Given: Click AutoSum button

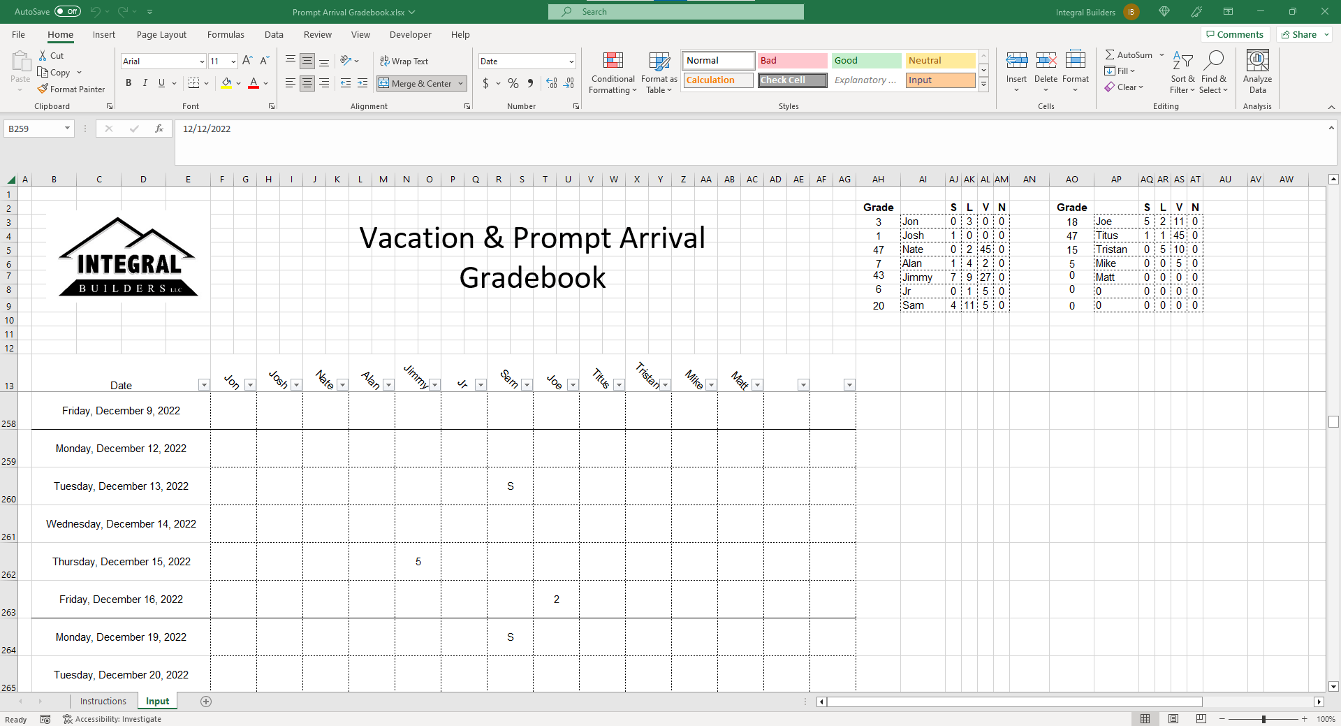Looking at the screenshot, I should 1129,55.
